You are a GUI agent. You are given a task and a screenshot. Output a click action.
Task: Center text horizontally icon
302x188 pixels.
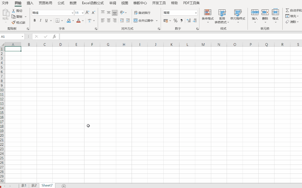coord(109,20)
